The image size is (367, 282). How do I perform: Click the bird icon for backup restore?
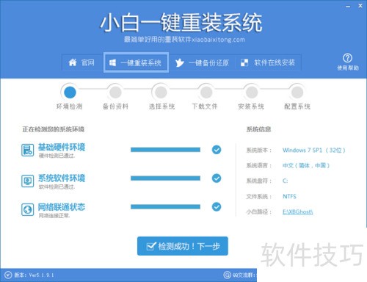(x=179, y=62)
